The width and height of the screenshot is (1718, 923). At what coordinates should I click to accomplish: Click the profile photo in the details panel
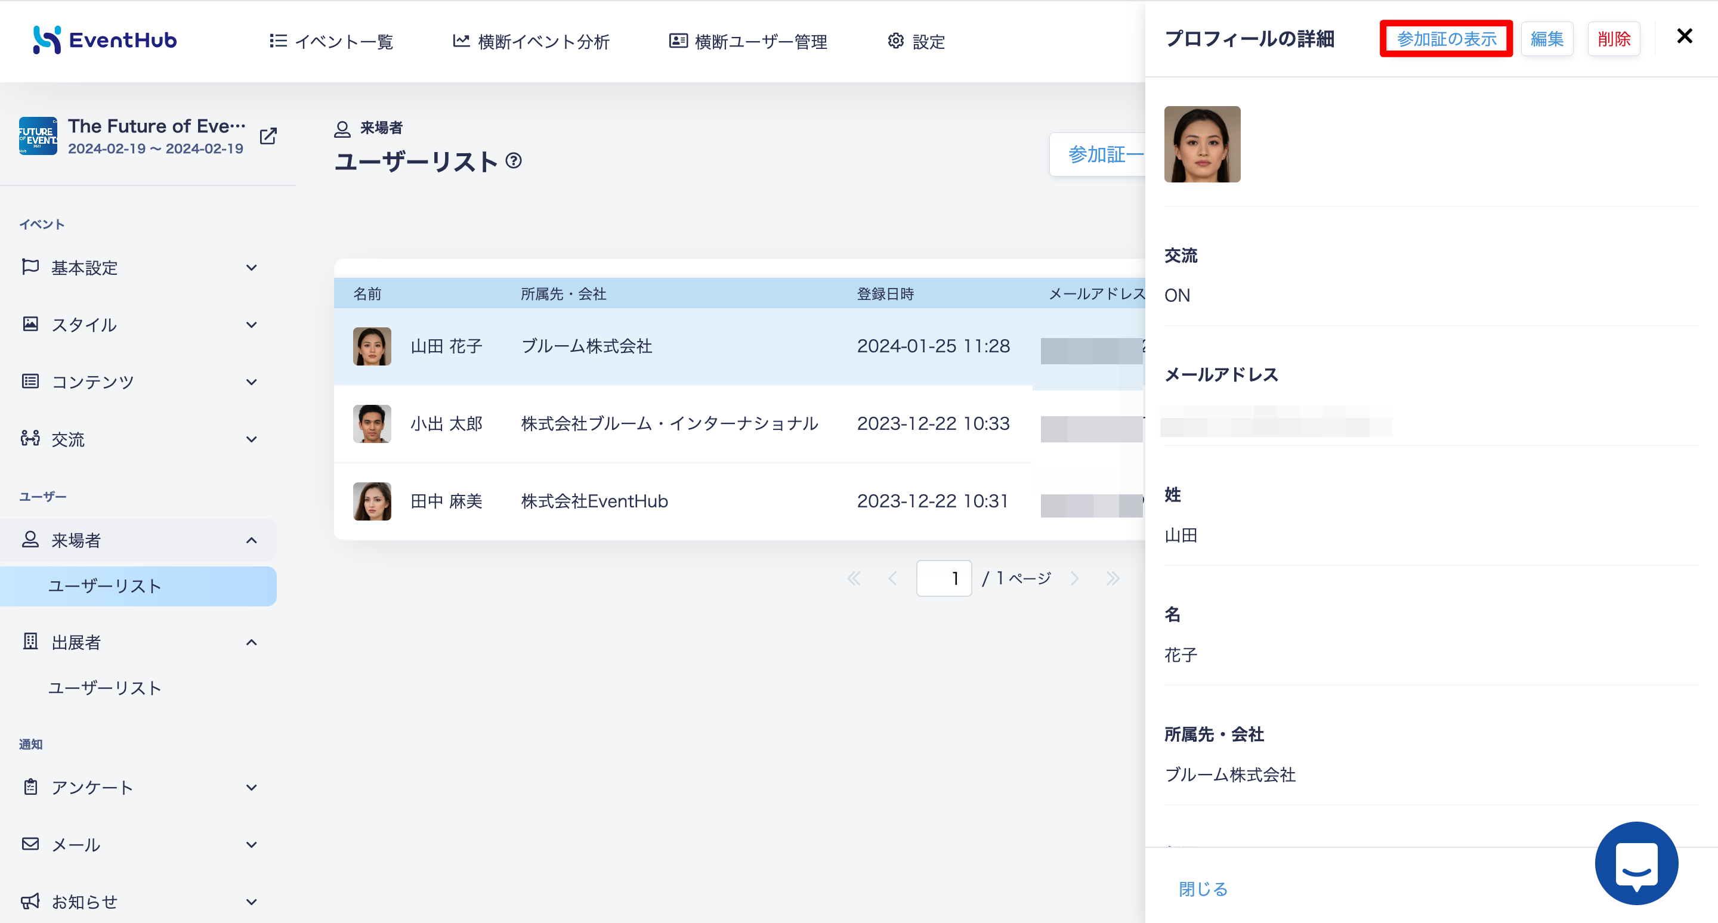(1202, 144)
